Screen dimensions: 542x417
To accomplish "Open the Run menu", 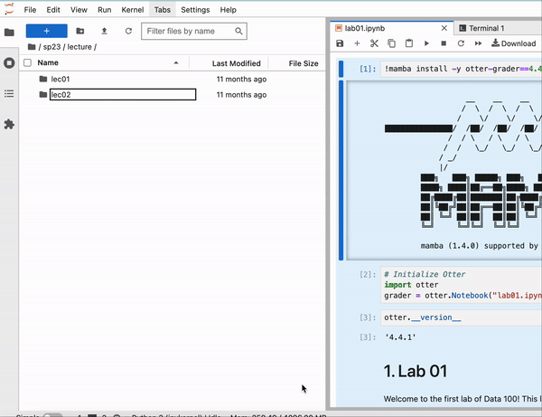I will point(105,10).
